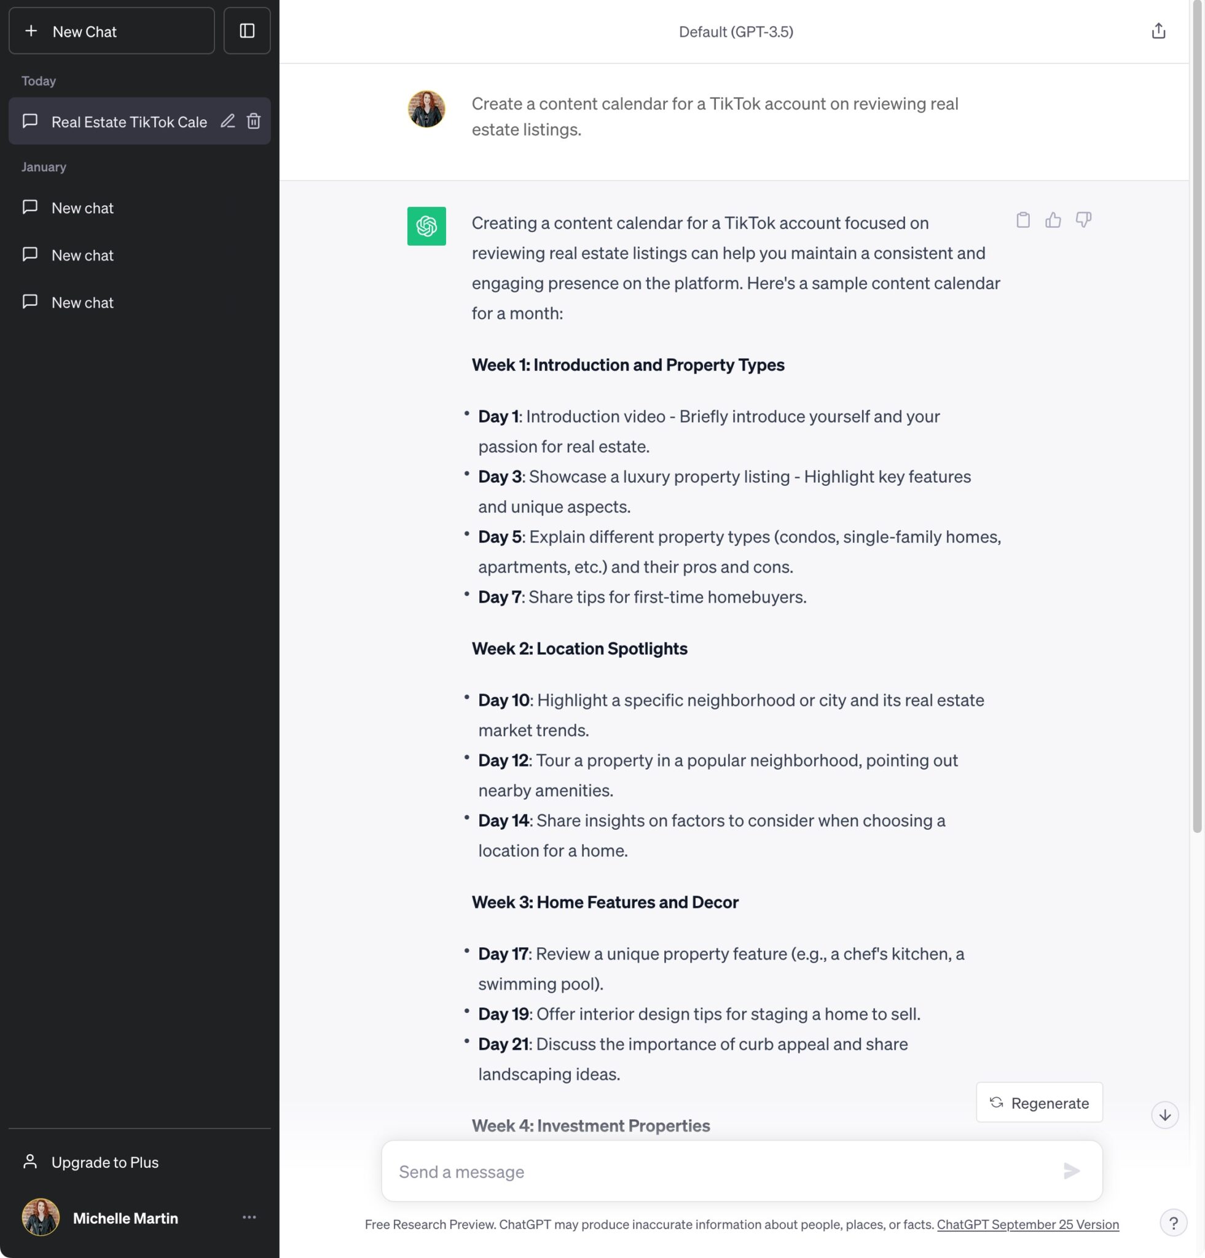Screen dimensions: 1205x1258
Task: Start a New Chat from the sidebar
Action: 111,30
